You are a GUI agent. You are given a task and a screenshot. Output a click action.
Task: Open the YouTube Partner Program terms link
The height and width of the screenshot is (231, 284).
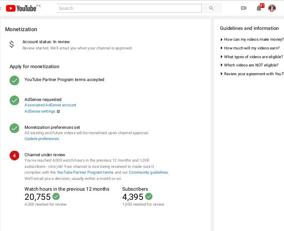(x=85, y=172)
